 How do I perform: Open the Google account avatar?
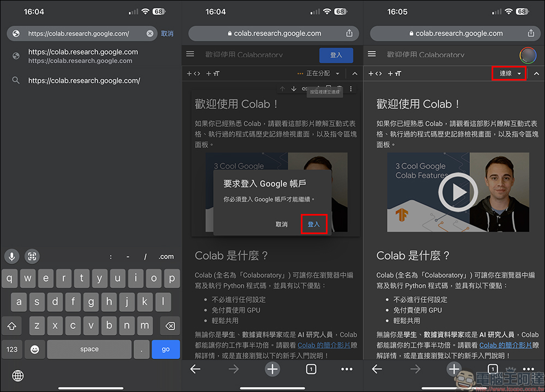click(x=528, y=55)
